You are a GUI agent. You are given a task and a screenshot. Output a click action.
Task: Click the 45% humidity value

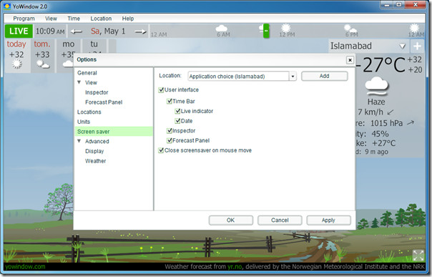tap(380, 134)
